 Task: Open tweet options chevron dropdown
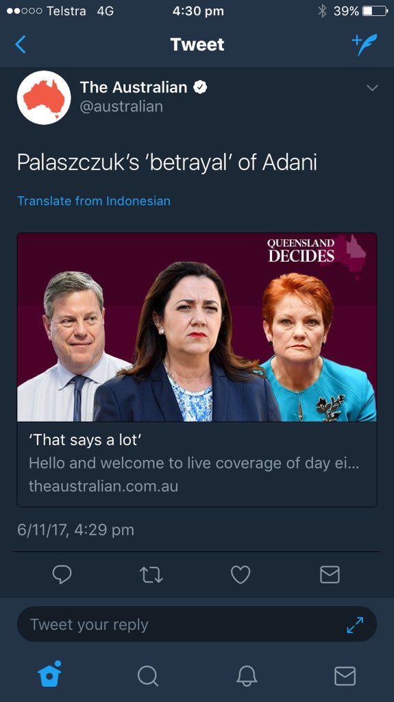tap(372, 88)
